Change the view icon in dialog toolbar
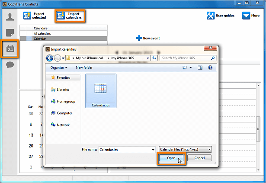266x183 pixels. 185,68
